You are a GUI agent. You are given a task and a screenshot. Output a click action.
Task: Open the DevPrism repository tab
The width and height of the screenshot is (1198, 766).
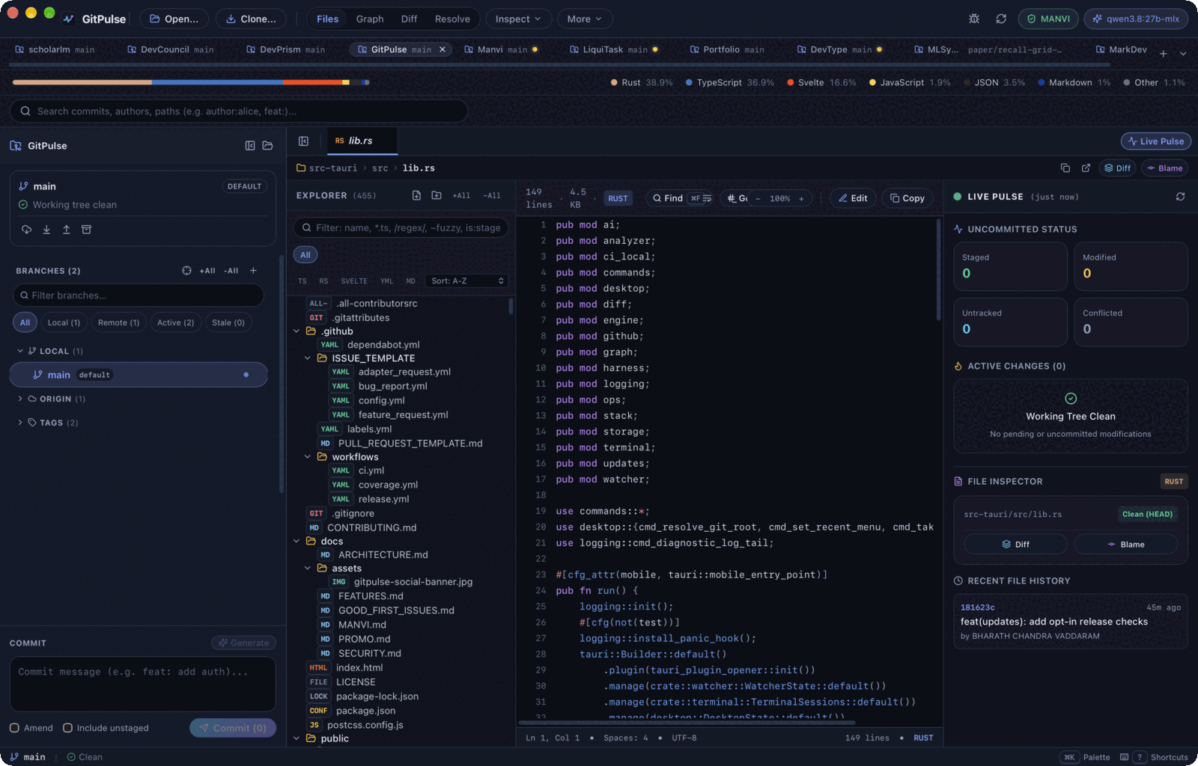(285, 49)
